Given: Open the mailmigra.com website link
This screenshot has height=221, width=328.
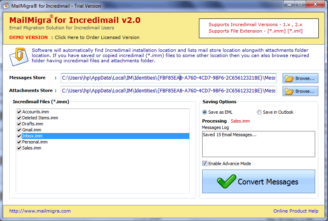Looking at the screenshot, I should 40,211.
